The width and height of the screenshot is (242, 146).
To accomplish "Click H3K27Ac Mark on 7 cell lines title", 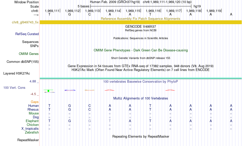I will click(141, 70).
